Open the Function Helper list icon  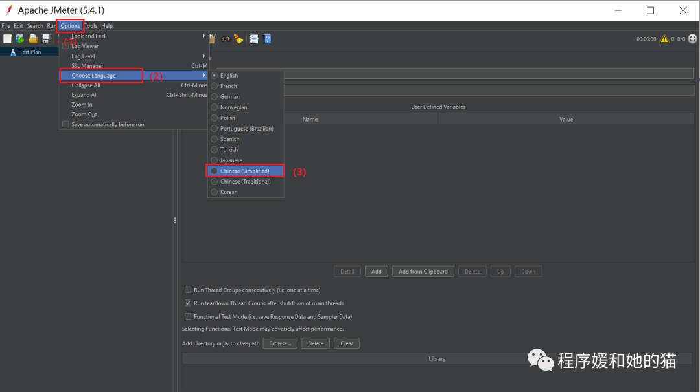(253, 39)
